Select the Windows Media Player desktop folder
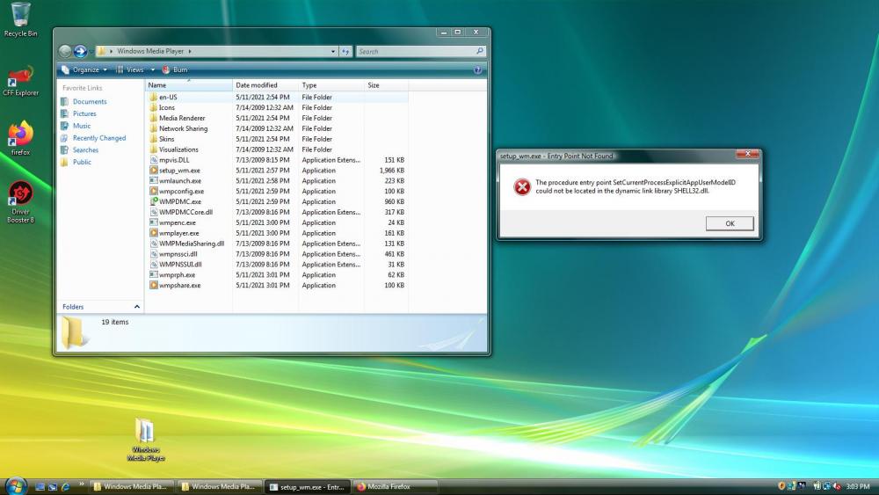The width and height of the screenshot is (879, 495). [x=145, y=440]
